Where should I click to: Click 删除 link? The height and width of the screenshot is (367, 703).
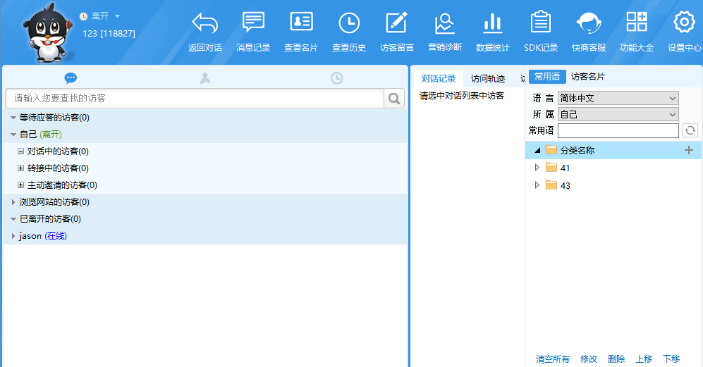[616, 359]
